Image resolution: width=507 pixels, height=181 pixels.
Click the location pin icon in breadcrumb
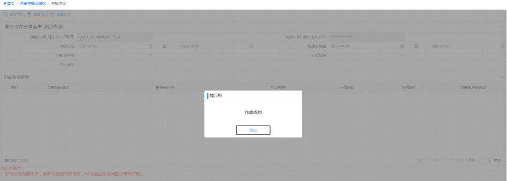5,3
